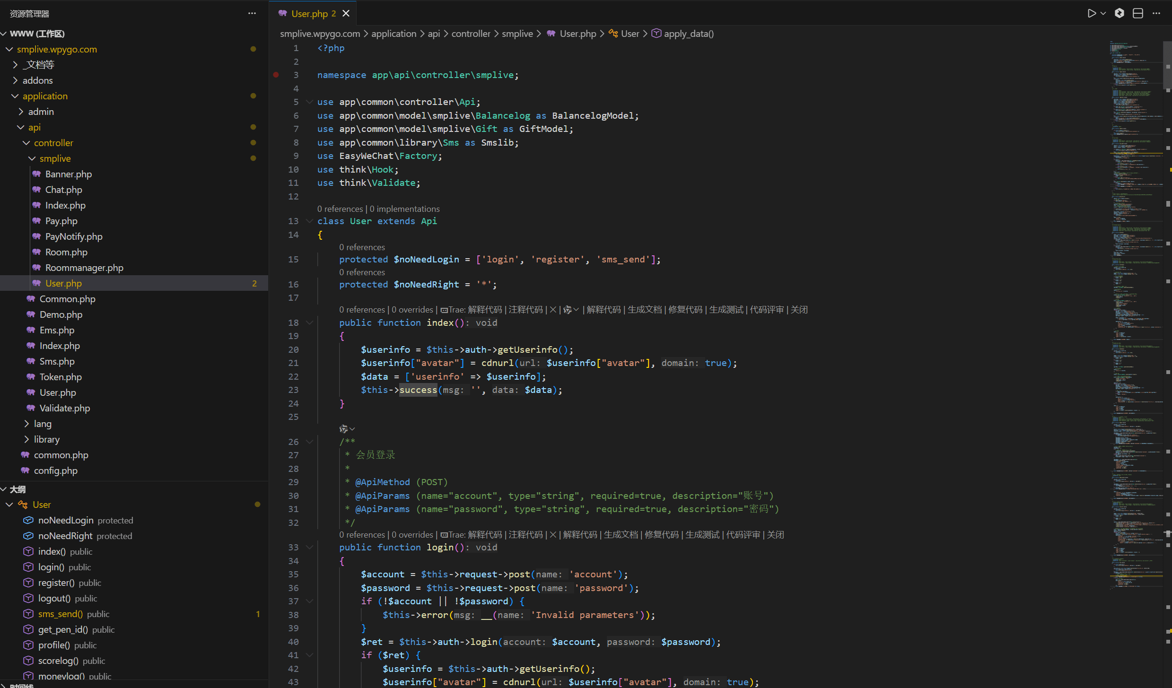Toggle breakpoint on line 3

click(276, 75)
